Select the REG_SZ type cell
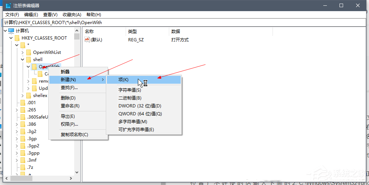The image size is (369, 185). coord(136,40)
